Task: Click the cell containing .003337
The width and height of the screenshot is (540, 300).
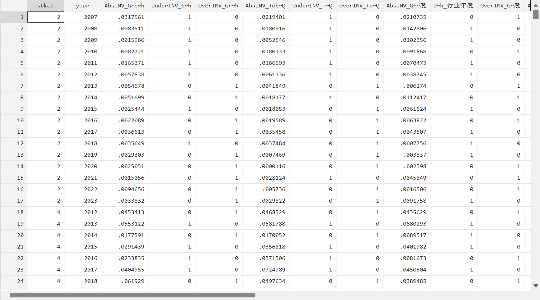Action: [x=407, y=155]
